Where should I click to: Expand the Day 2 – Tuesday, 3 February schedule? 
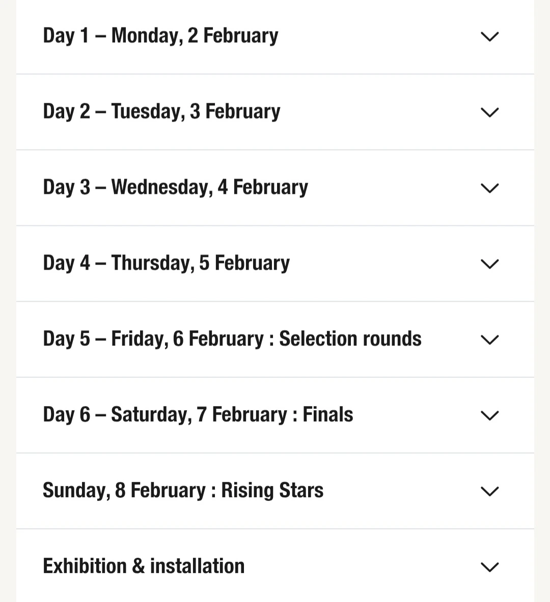click(161, 111)
